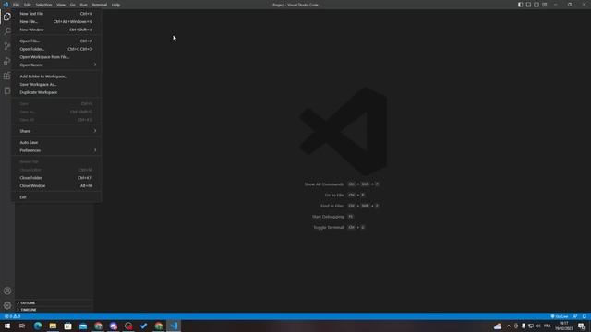Viewport: 591px width, 332px height.
Task: Open the Run and Debug view
Action: (x=7, y=61)
